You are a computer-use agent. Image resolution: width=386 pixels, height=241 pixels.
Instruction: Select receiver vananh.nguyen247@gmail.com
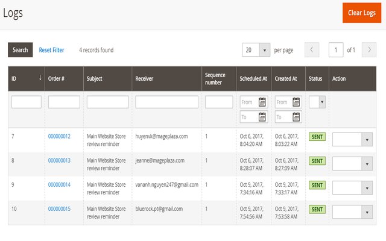[166, 185]
